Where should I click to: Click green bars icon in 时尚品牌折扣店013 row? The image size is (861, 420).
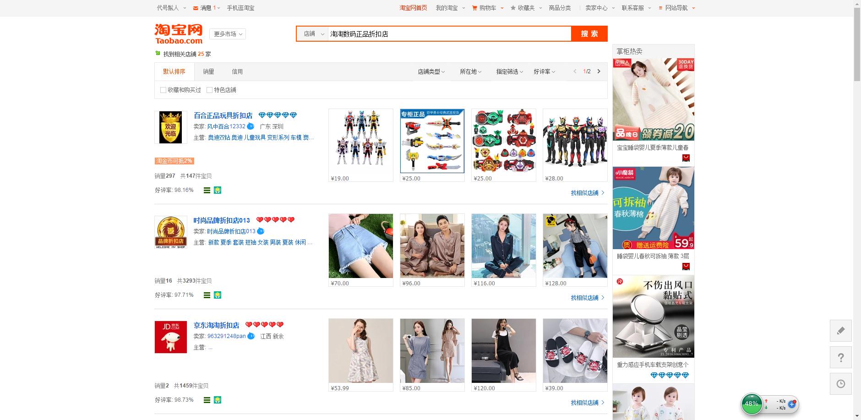[x=207, y=295]
